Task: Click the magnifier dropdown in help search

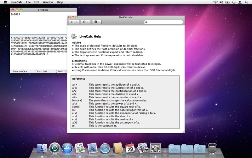Action: click(146, 22)
